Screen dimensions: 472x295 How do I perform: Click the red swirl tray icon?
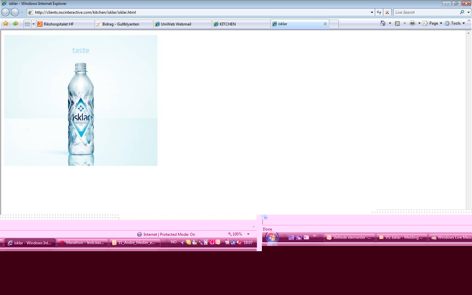pos(212,242)
